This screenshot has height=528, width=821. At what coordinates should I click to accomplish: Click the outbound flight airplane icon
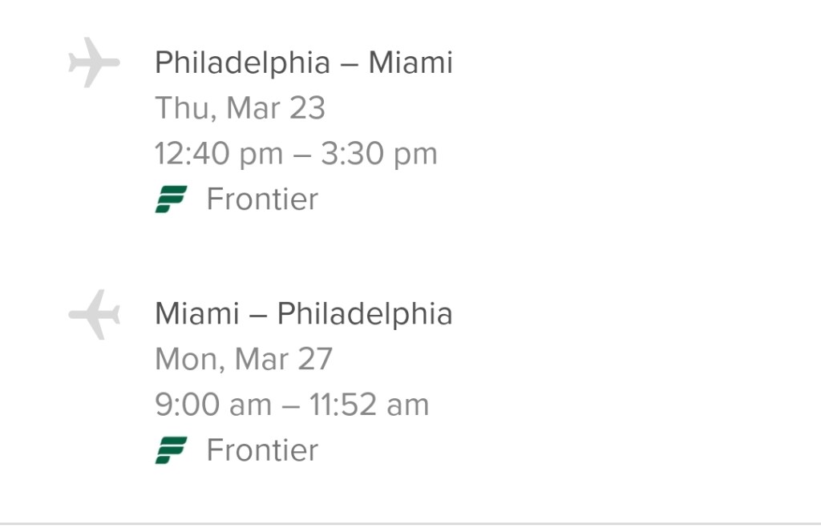(94, 62)
